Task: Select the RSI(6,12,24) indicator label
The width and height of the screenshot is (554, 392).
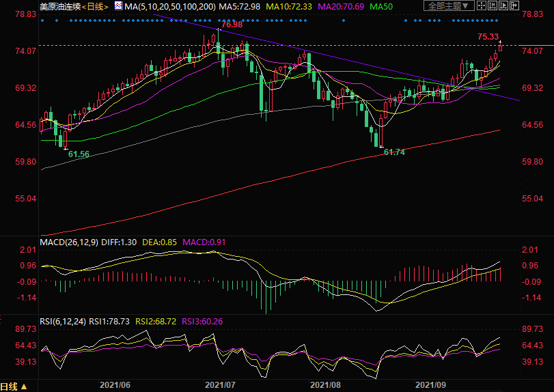Action: pyautogui.click(x=63, y=322)
